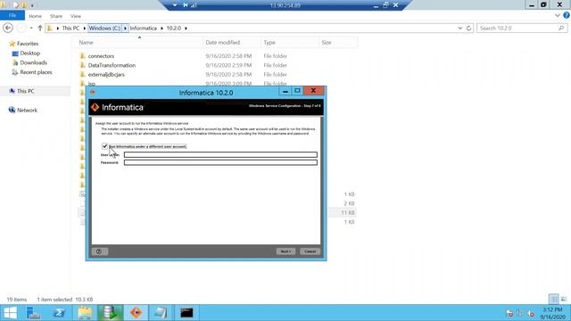Open PowerShell from taskbar
The height and width of the screenshot is (321, 571).
coord(59,313)
